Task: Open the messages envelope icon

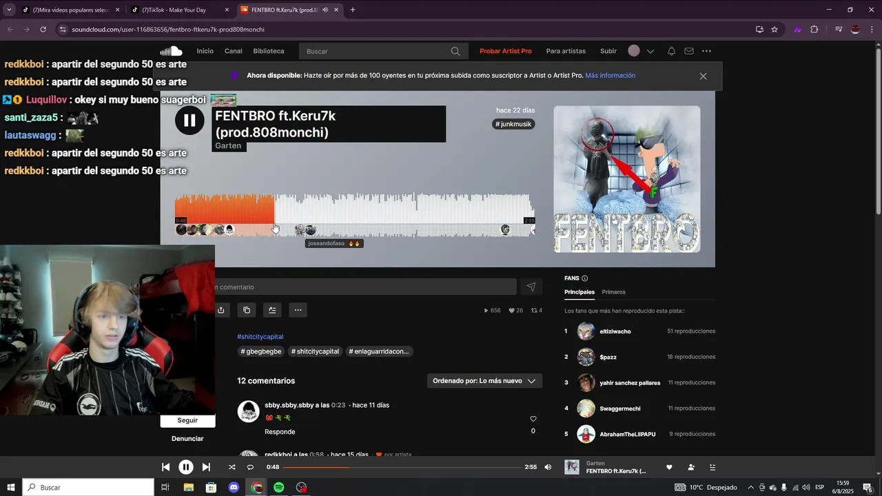Action: coord(689,51)
